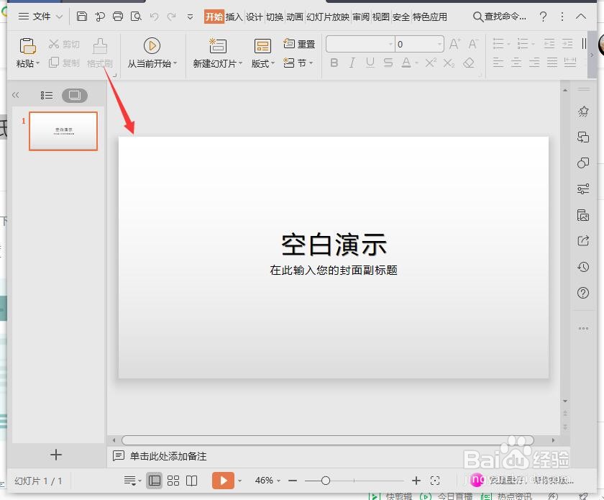Screen dimensions: 604x500
Task: Click the notes area to add notes
Action: click(168, 456)
